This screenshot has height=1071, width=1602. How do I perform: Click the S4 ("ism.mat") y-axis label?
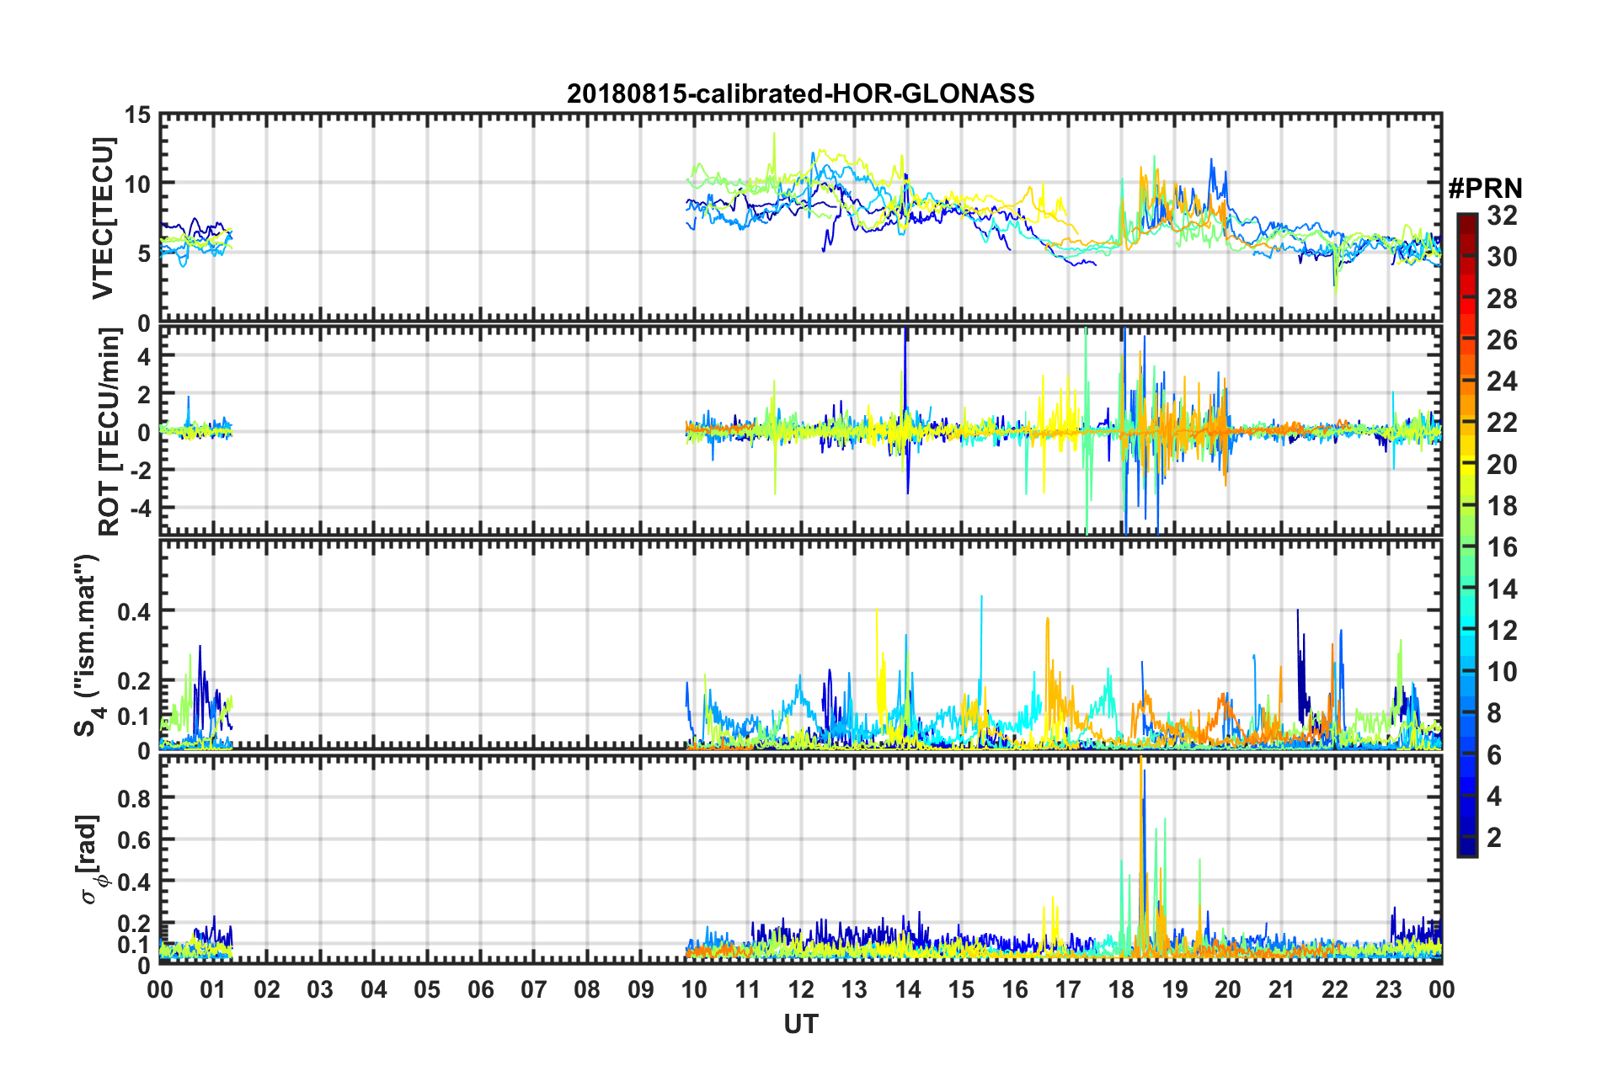point(88,645)
